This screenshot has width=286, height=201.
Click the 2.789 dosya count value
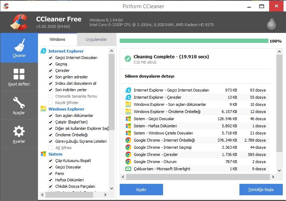[x=255, y=140]
